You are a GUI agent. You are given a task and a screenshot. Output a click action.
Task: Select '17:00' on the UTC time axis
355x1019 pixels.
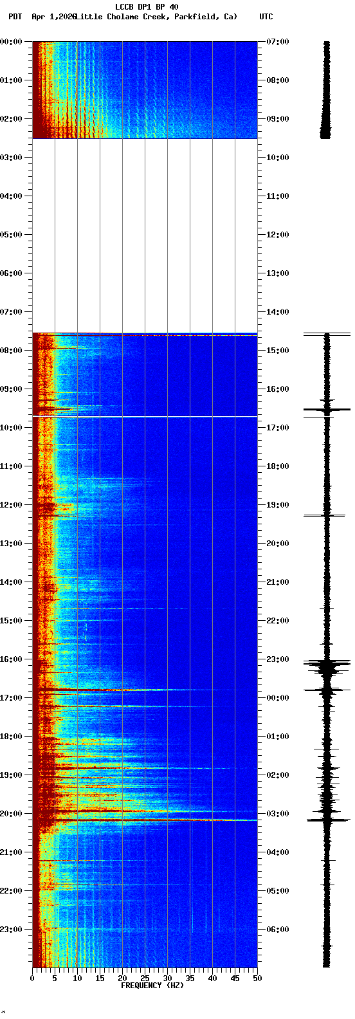coord(278,428)
